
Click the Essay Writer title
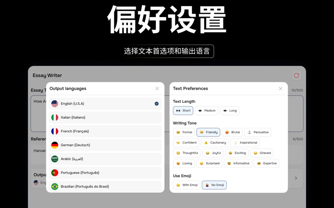point(47,75)
